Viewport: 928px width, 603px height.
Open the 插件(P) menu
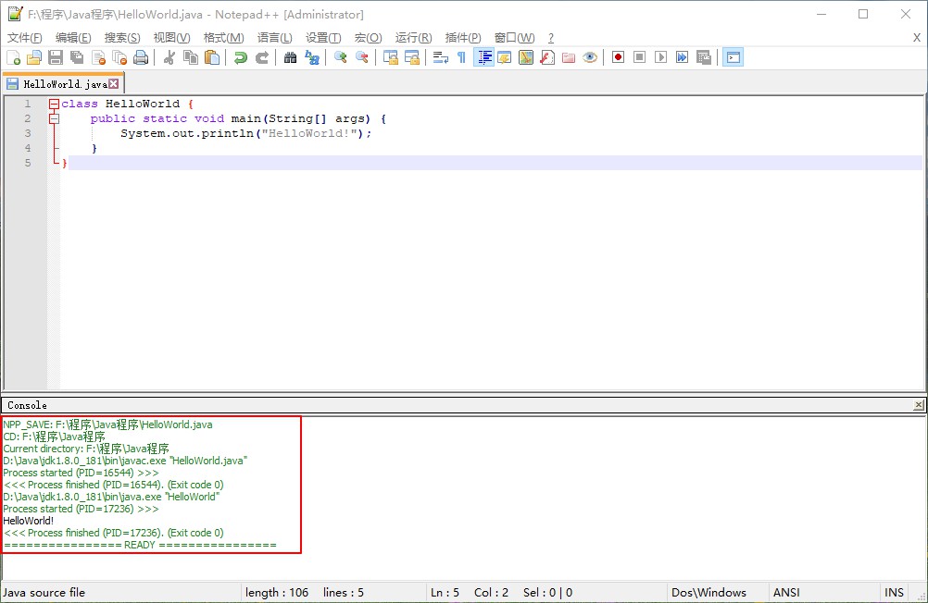463,38
